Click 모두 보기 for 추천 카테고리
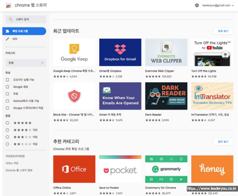The height and width of the screenshot is (196, 238). point(223,142)
